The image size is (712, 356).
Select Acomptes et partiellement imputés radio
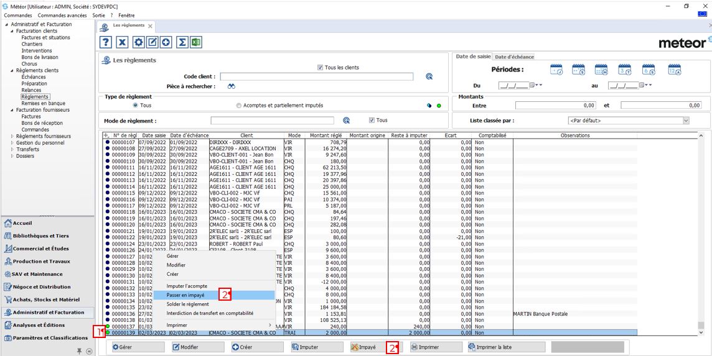click(x=239, y=105)
